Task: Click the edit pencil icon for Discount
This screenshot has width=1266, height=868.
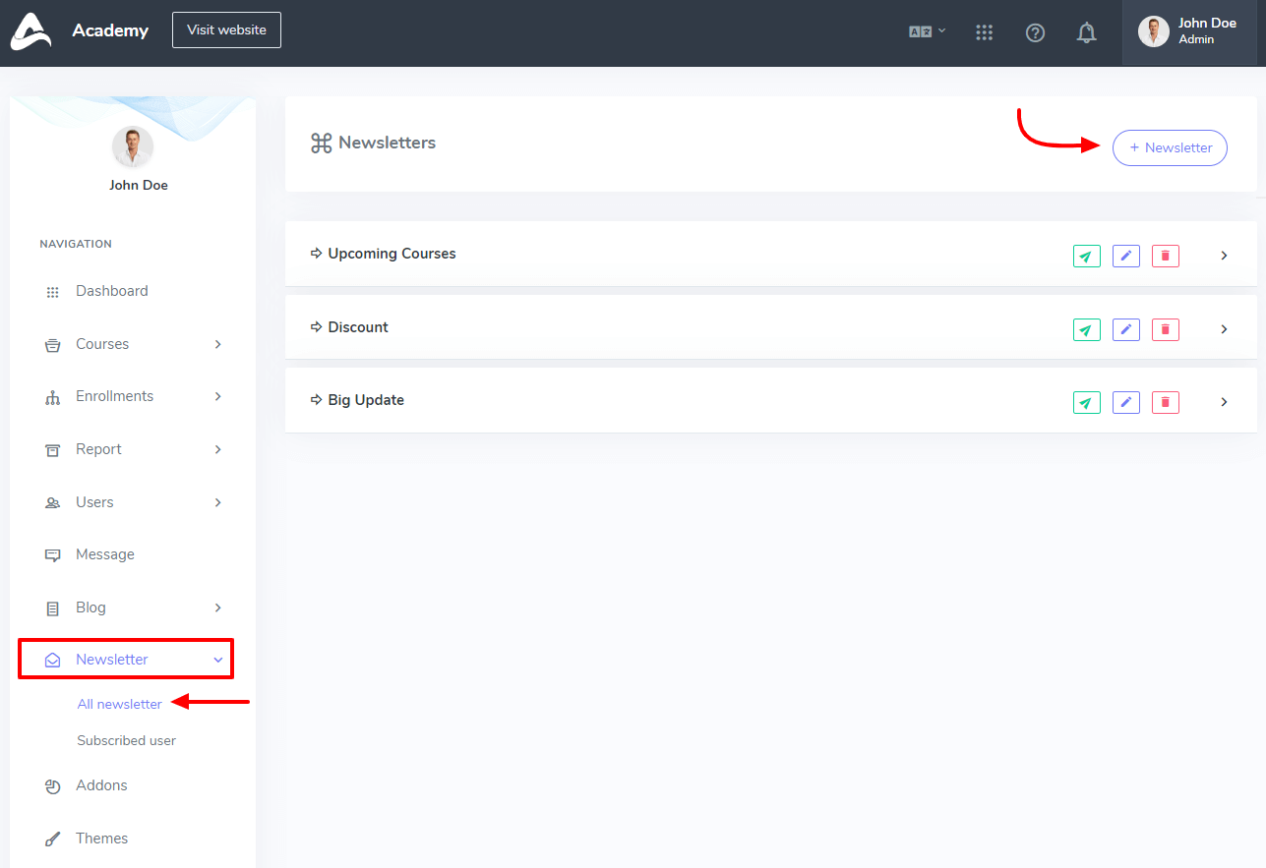Action: click(x=1125, y=329)
